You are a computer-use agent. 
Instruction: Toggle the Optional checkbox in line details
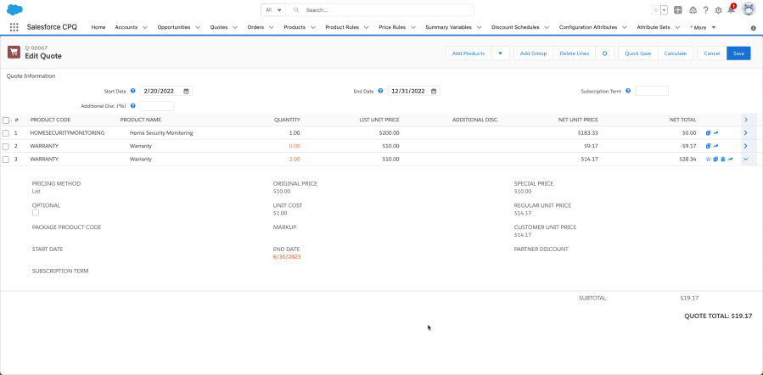[36, 213]
